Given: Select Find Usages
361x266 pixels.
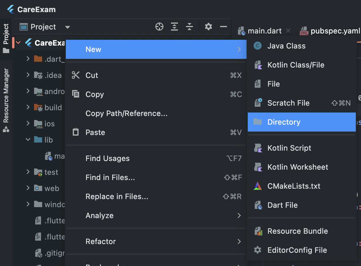Looking at the screenshot, I should pyautogui.click(x=156, y=158).
